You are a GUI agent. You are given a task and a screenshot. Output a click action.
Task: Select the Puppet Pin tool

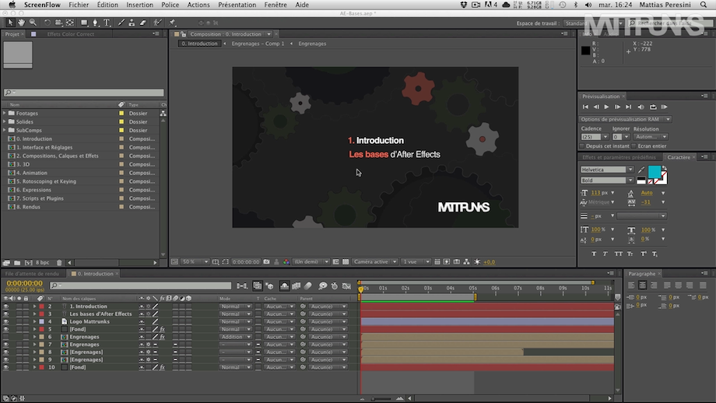pos(170,23)
